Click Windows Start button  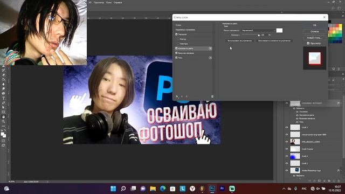pyautogui.click(x=113, y=189)
